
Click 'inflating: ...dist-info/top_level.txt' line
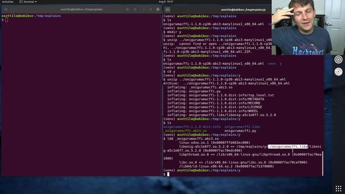[220, 95]
